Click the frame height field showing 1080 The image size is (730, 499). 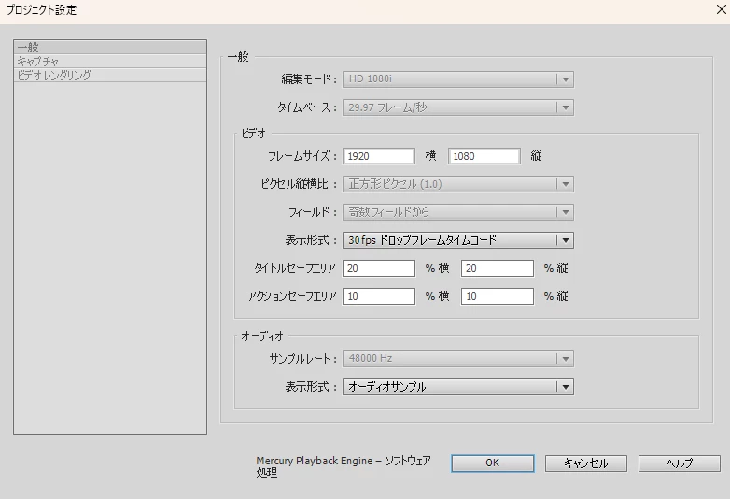click(484, 156)
